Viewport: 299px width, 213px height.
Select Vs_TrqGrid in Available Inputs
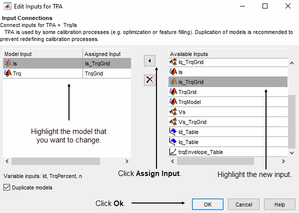pos(228,122)
